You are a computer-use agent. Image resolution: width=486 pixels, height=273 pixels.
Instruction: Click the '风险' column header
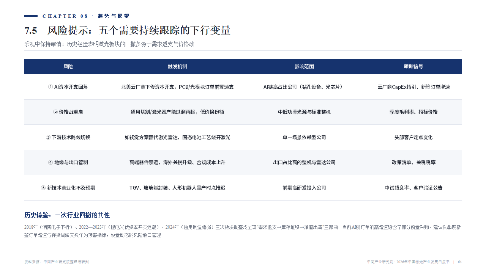coord(68,66)
